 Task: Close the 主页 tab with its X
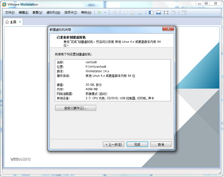pyautogui.click(x=20, y=22)
